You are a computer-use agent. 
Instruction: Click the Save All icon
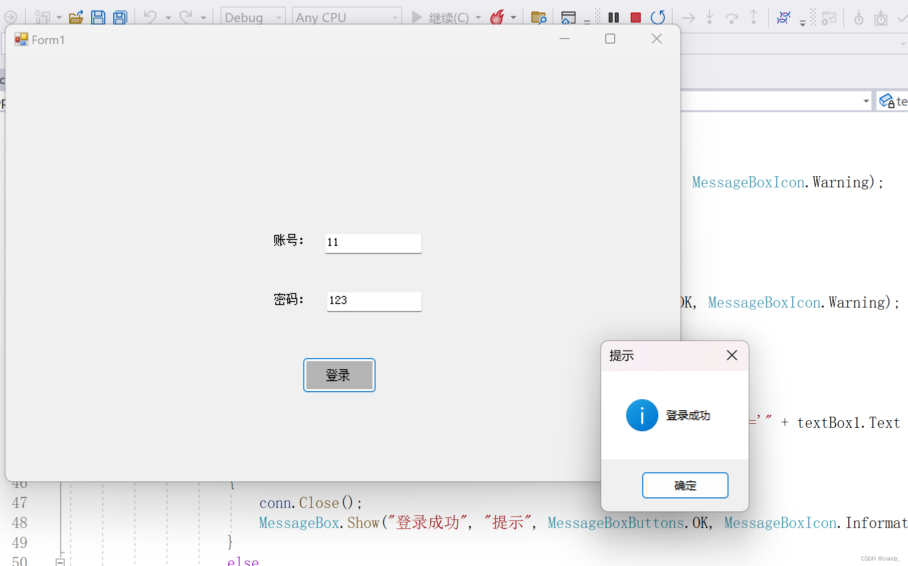(x=120, y=17)
